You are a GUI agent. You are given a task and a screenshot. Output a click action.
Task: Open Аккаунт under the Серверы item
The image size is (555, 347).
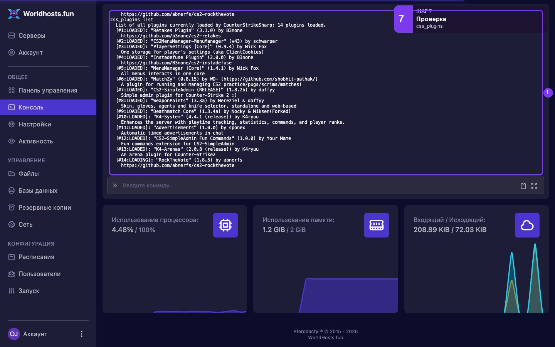tap(48, 52)
